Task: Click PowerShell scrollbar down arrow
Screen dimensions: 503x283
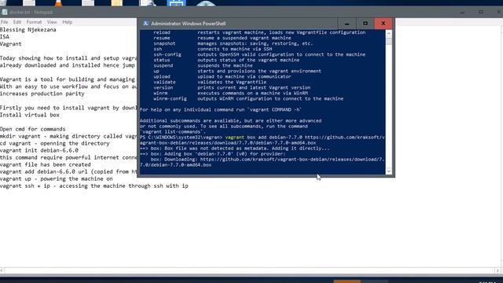Action: pyautogui.click(x=389, y=171)
